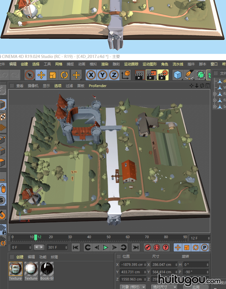The height and width of the screenshot is (289, 226).
Task: Select the Move tool in top toolbar
Action: point(41,75)
